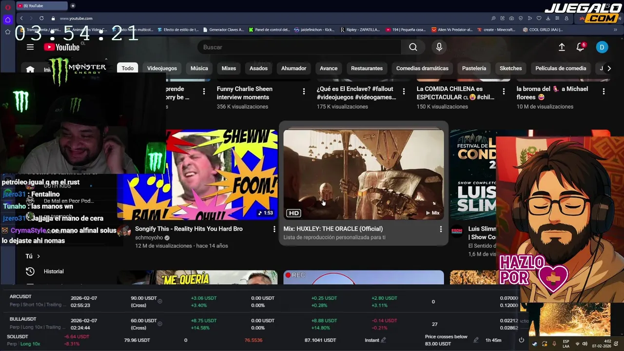Play the HUXLEY Oracle mix thumbnail

(364, 175)
